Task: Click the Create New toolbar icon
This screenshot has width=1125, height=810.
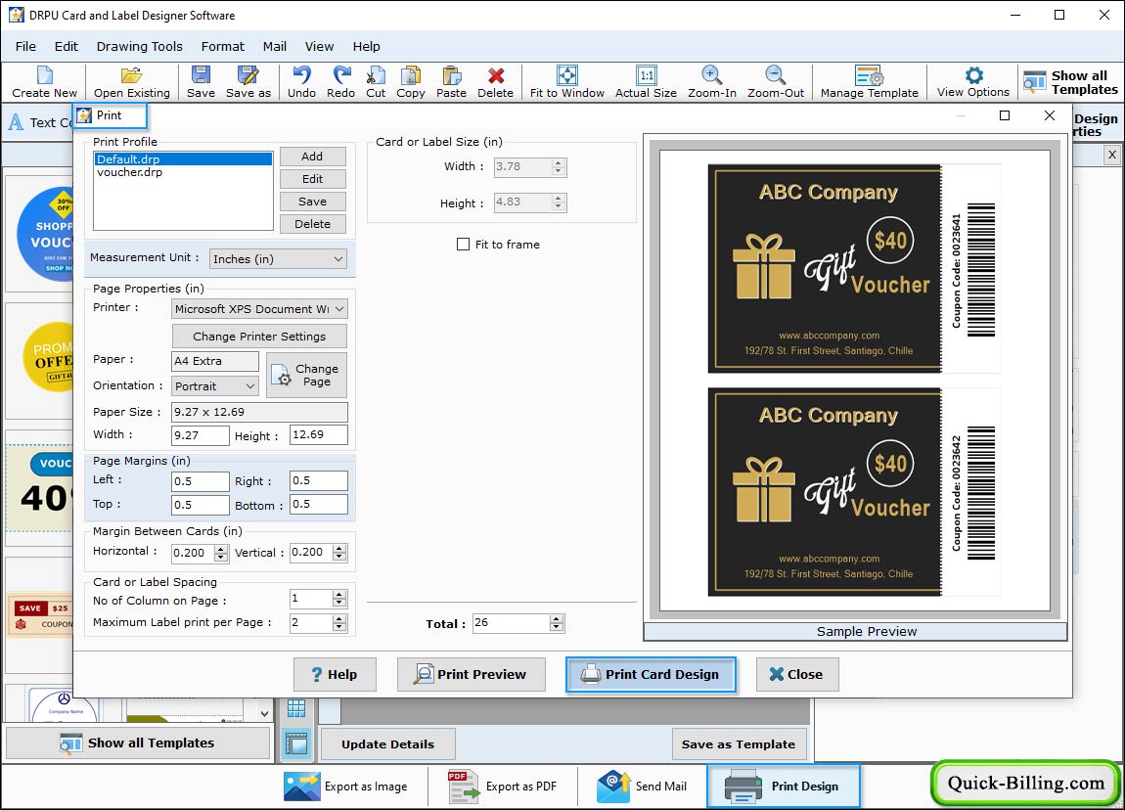Action: tap(44, 82)
